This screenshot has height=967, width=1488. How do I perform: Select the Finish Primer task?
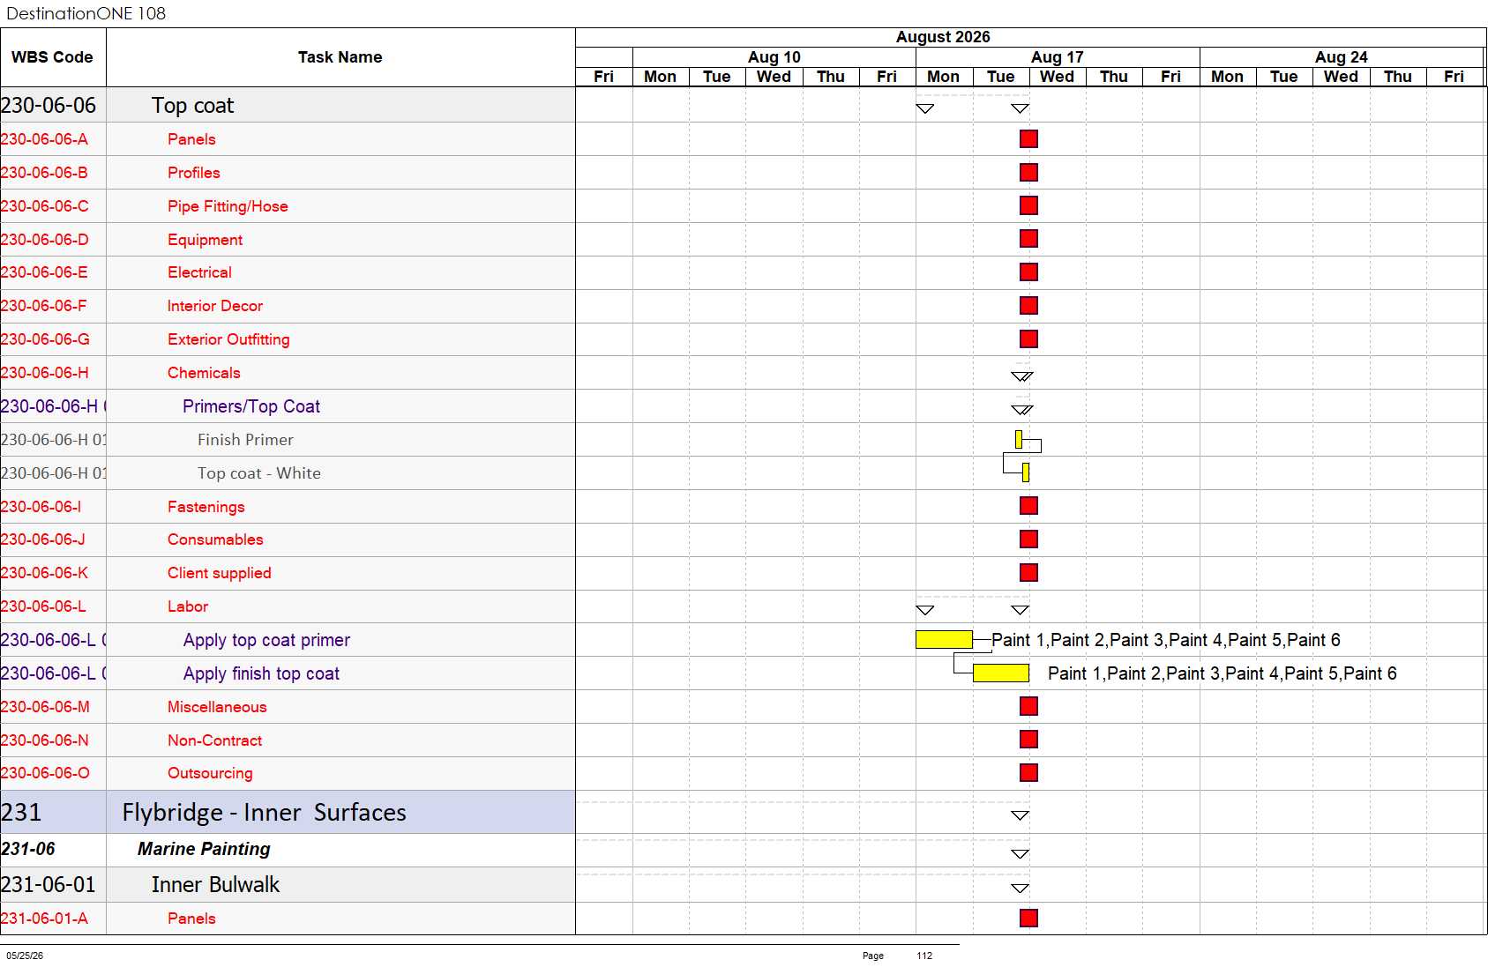pyautogui.click(x=245, y=440)
